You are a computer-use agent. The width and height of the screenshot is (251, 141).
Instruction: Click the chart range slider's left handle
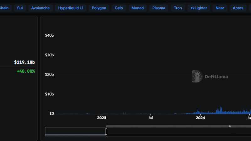pos(106,132)
